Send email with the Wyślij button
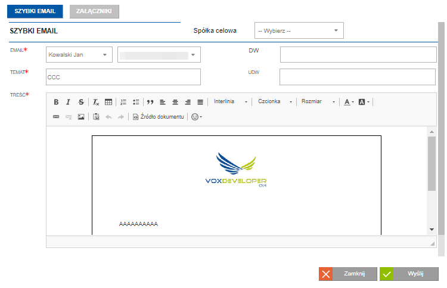Screen dimensions: 447x288 pos(409,274)
